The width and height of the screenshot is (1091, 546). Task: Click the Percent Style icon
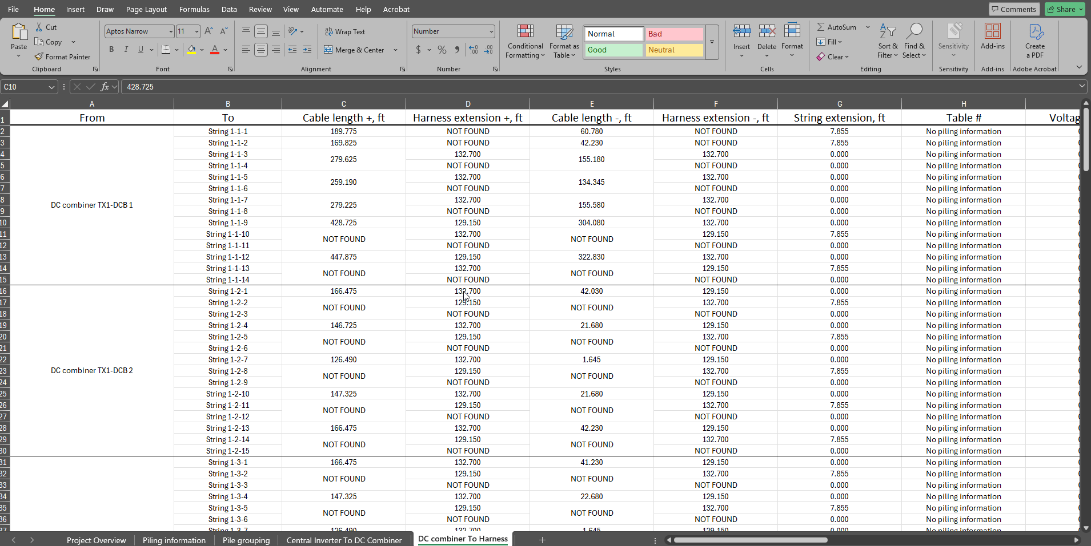[x=442, y=50]
